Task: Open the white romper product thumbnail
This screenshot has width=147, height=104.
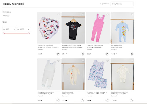Action: 49,74
